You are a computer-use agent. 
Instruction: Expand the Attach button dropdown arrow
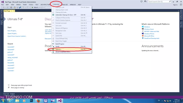(x=40, y=8)
